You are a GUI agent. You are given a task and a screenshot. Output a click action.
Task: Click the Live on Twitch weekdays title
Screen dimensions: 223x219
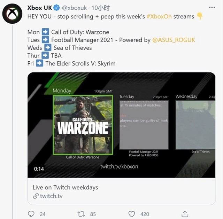pyautogui.click(x=65, y=187)
